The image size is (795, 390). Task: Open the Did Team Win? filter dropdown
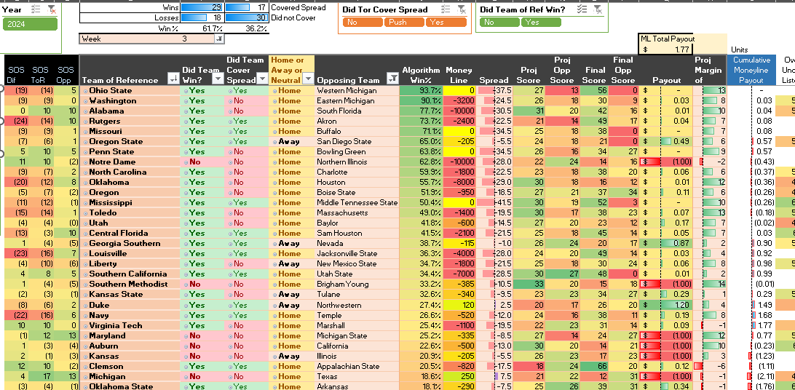tap(218, 79)
